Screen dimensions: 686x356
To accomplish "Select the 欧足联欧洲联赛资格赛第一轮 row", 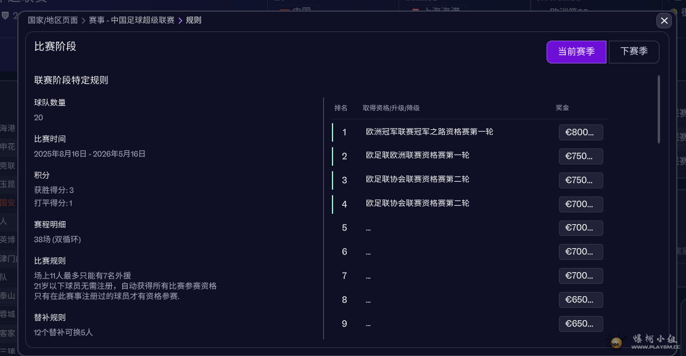I will coord(418,156).
